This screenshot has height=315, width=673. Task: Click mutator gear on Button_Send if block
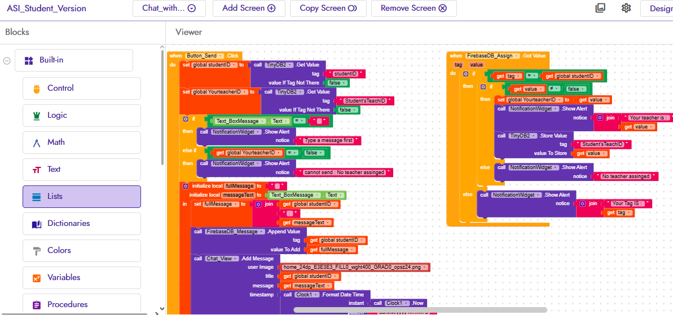[186, 119]
